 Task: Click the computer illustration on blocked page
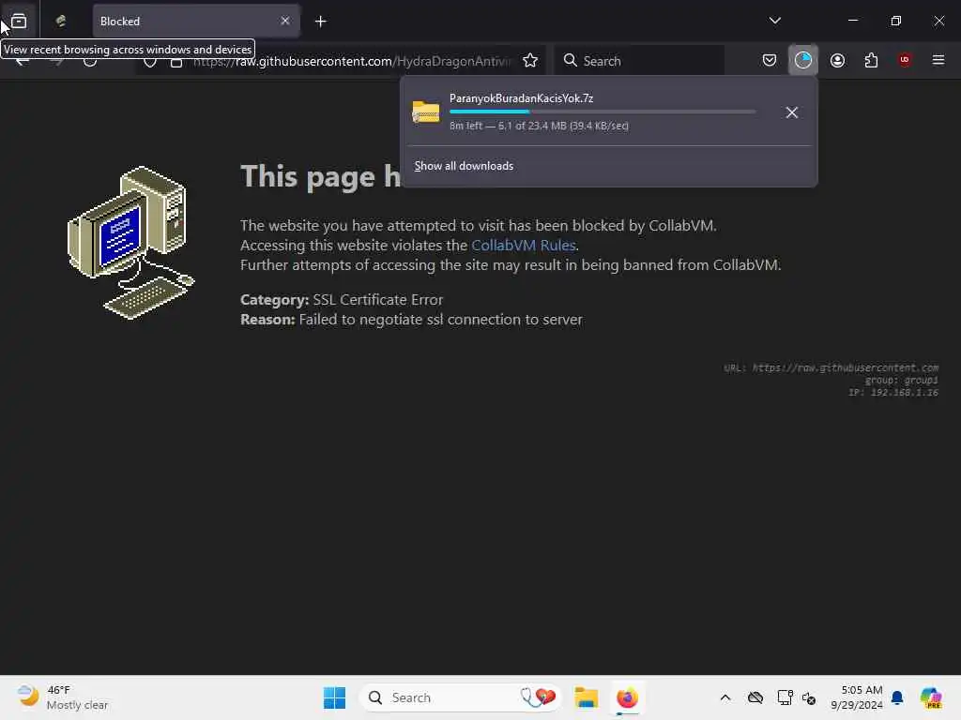pyautogui.click(x=130, y=243)
